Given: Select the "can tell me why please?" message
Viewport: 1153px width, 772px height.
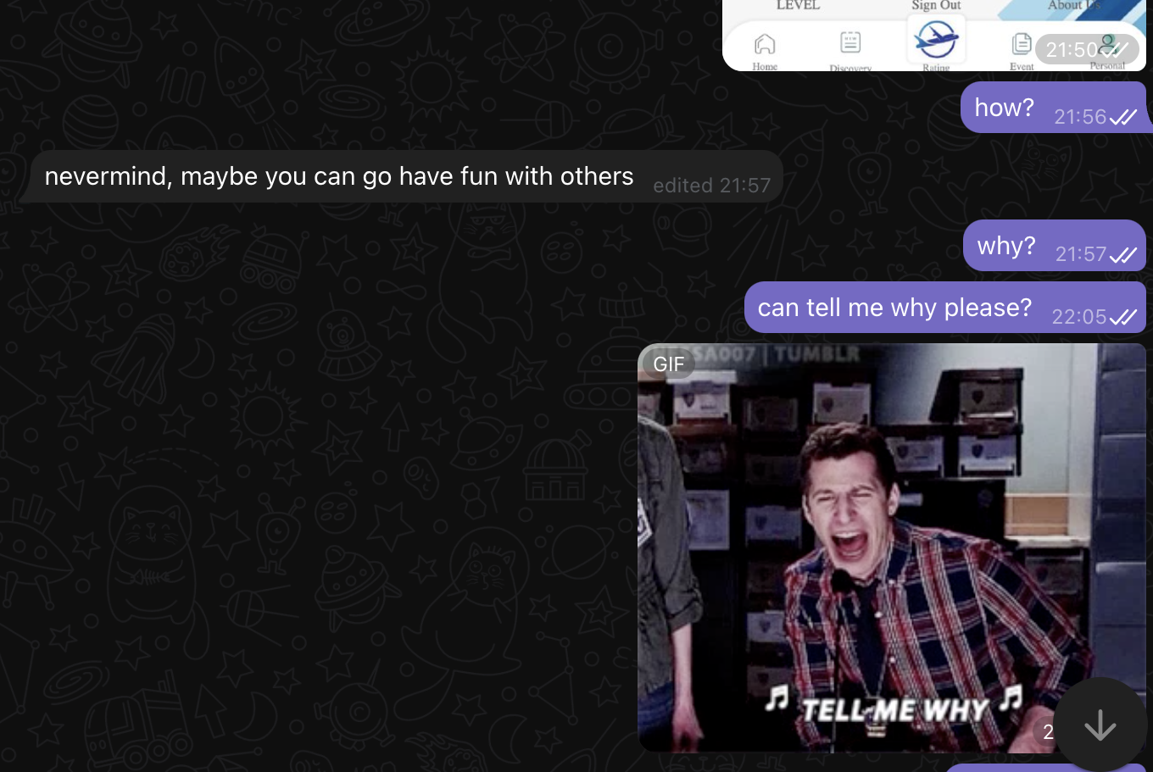Looking at the screenshot, I should tap(894, 308).
